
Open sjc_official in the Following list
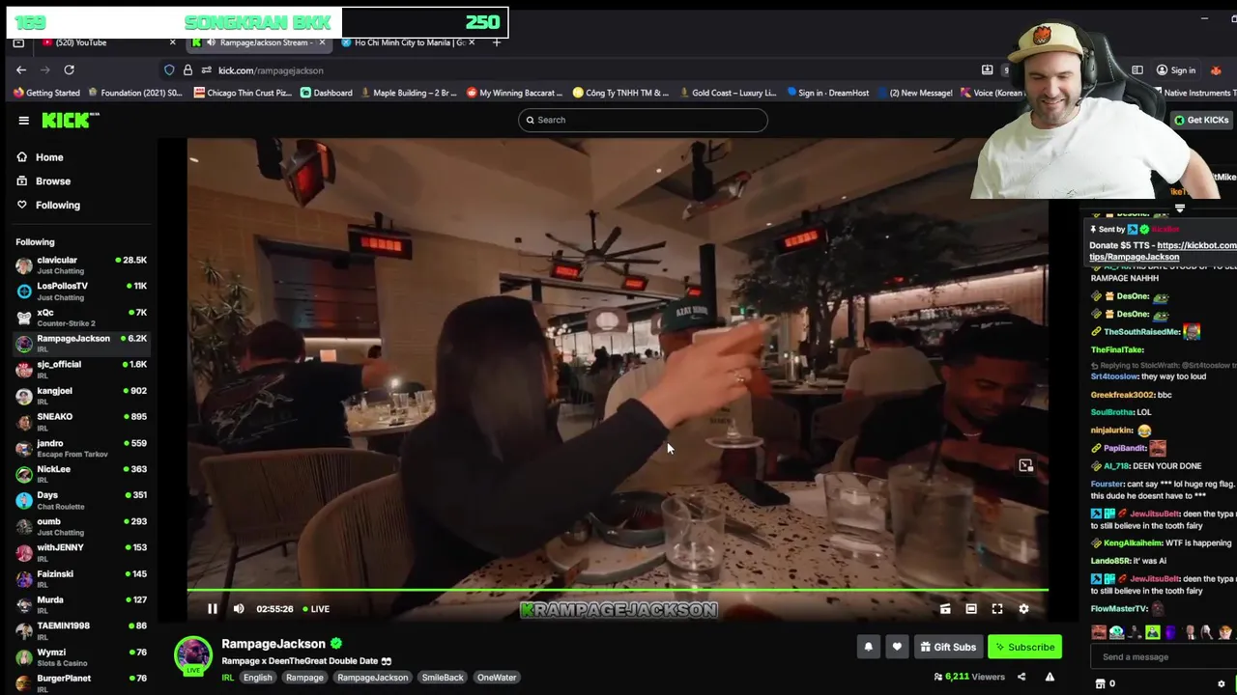(81, 370)
